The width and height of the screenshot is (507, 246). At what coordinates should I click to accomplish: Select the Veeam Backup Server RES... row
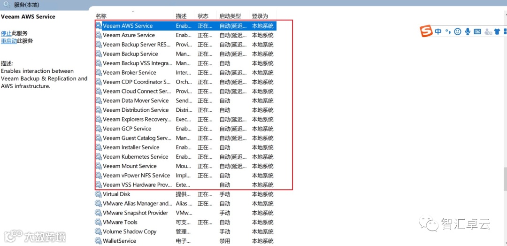(x=185, y=44)
